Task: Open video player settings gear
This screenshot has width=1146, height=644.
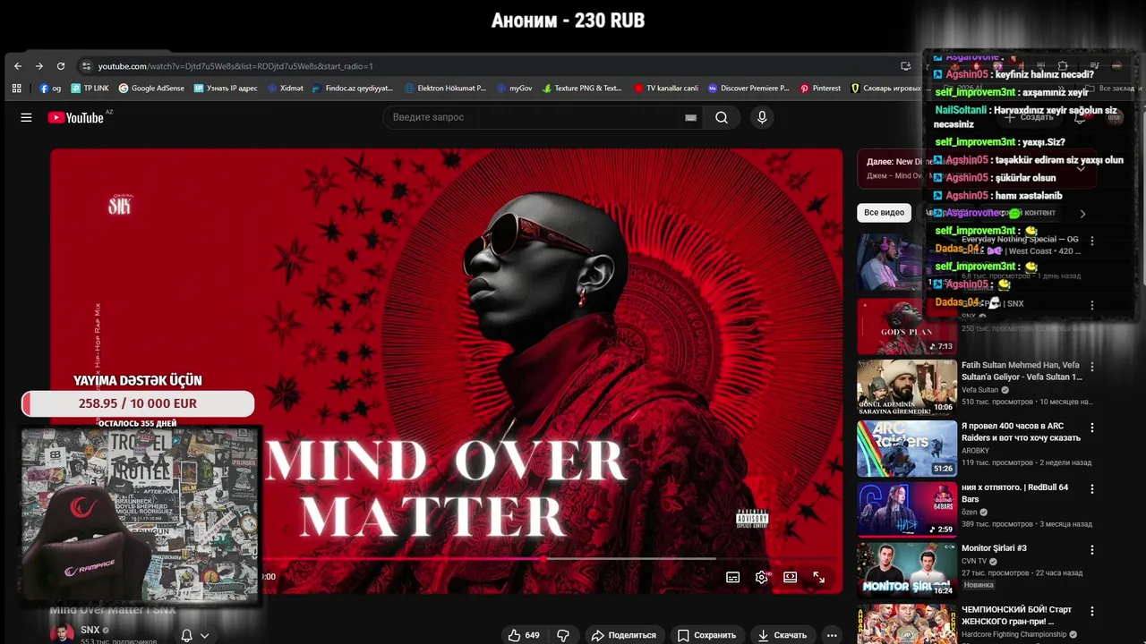Action: click(x=762, y=577)
